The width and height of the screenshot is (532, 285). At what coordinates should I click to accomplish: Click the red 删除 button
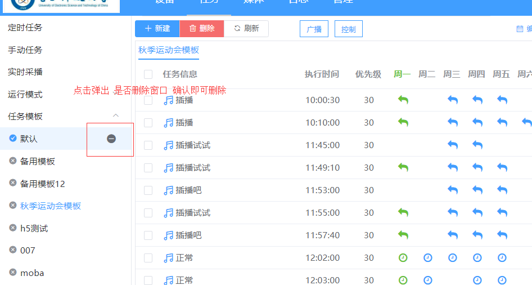pyautogui.click(x=201, y=29)
